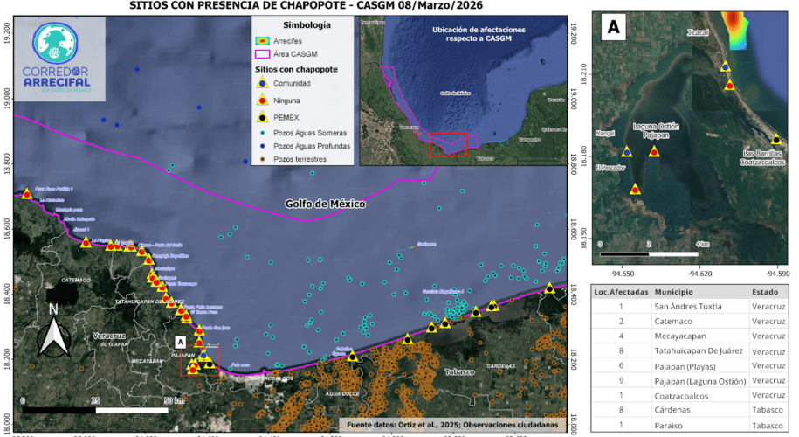Select the San Andres Tuxtla table row
Viewport: 799px width, 437px height.
684,307
